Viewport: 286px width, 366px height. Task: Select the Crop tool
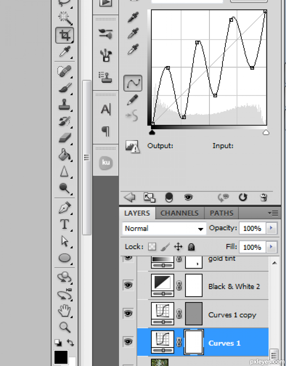[65, 36]
